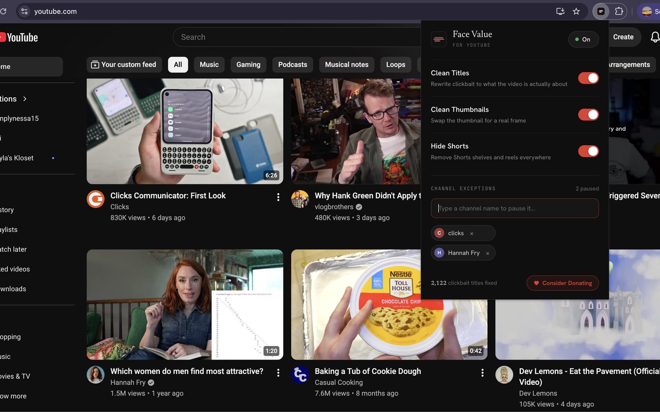
Task: Click the Face Value logo in popup
Action: (439, 39)
